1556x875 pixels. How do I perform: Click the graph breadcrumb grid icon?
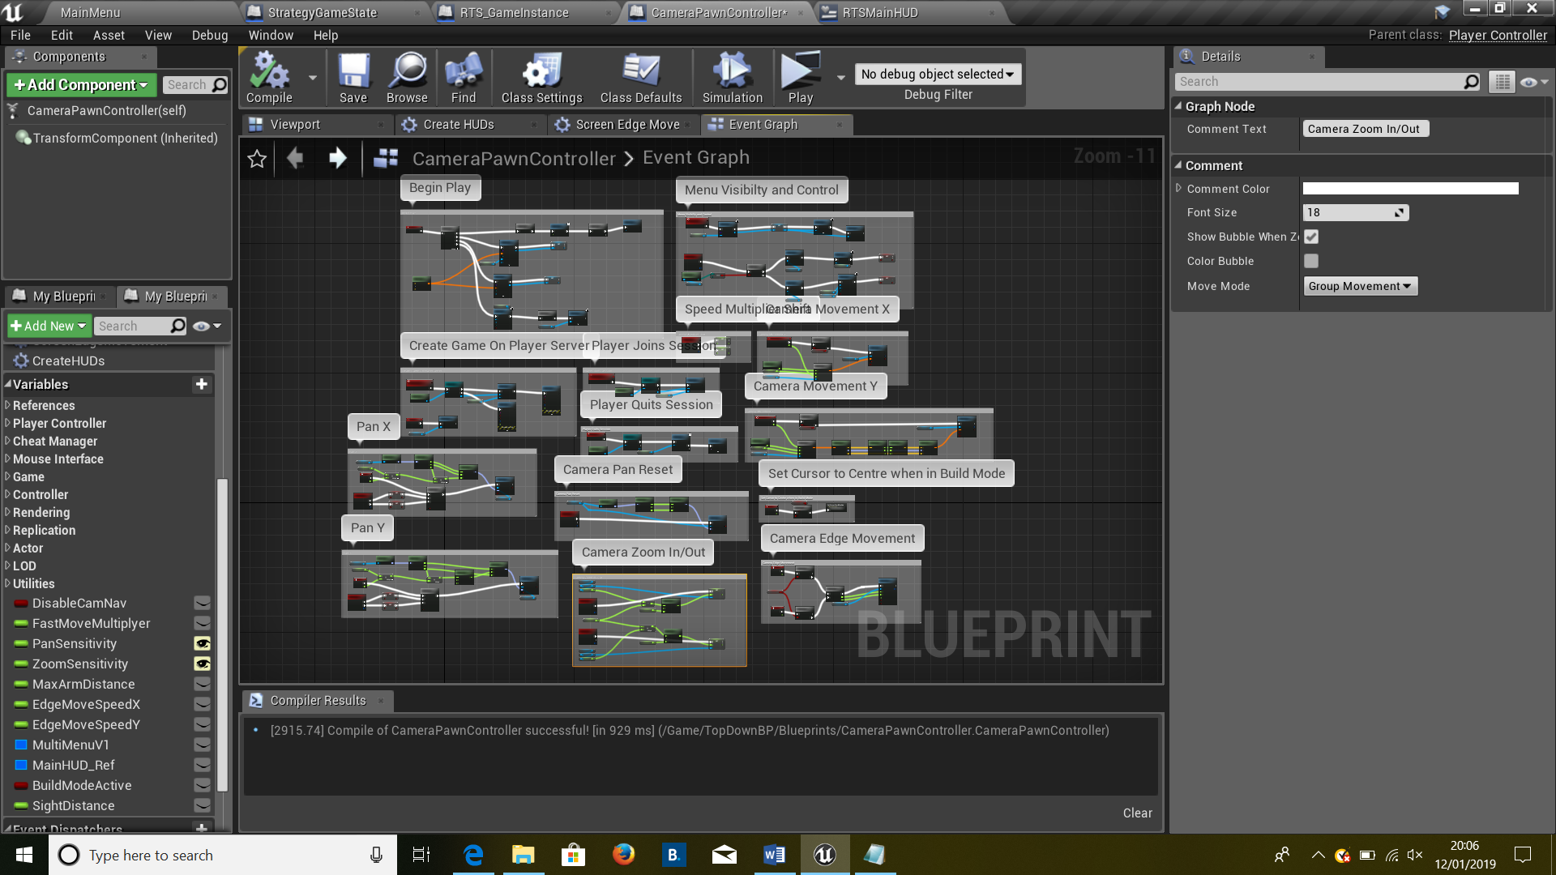pyautogui.click(x=386, y=158)
